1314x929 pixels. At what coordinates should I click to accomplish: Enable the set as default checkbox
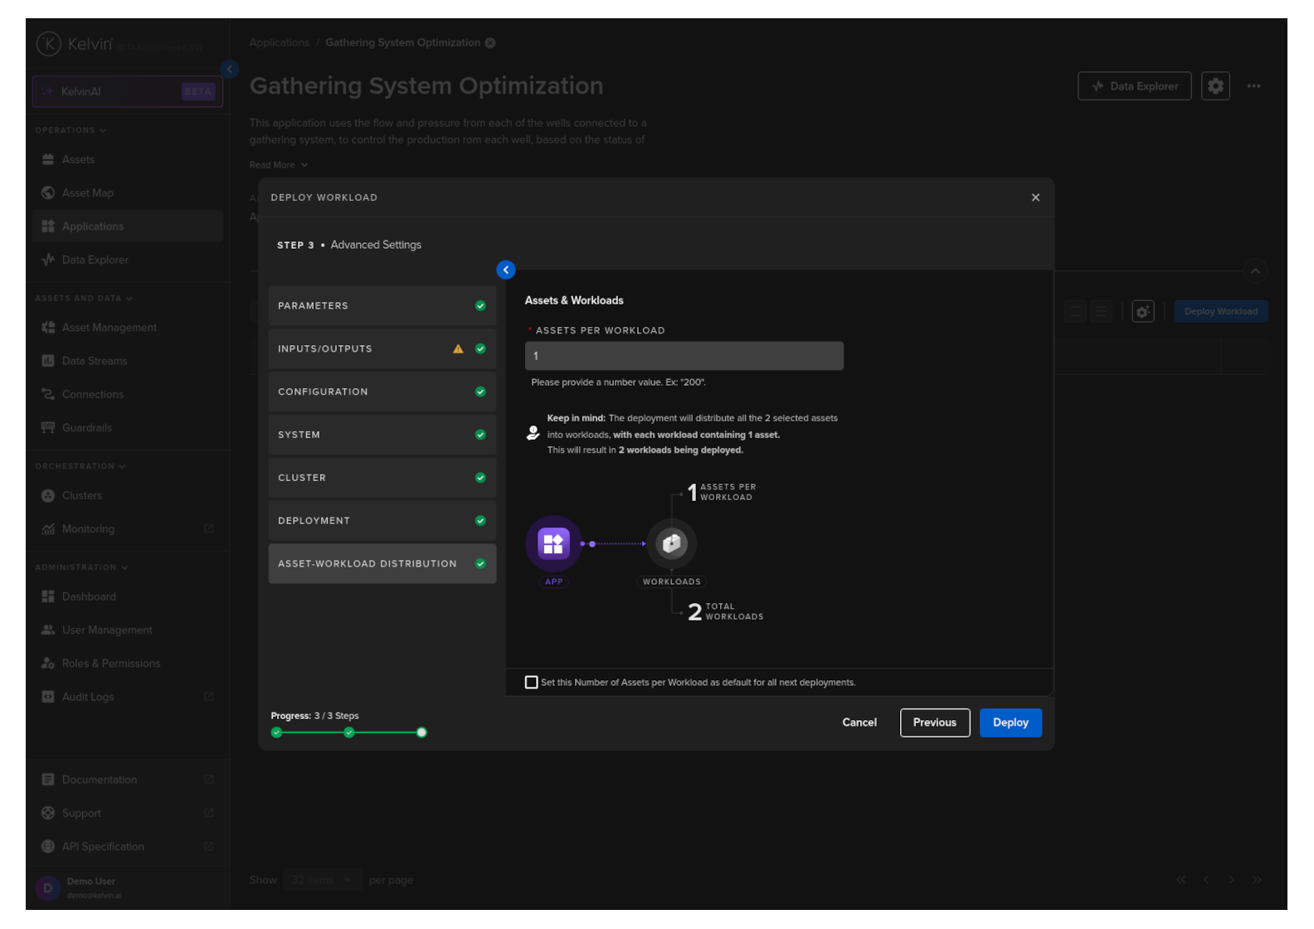pos(532,683)
